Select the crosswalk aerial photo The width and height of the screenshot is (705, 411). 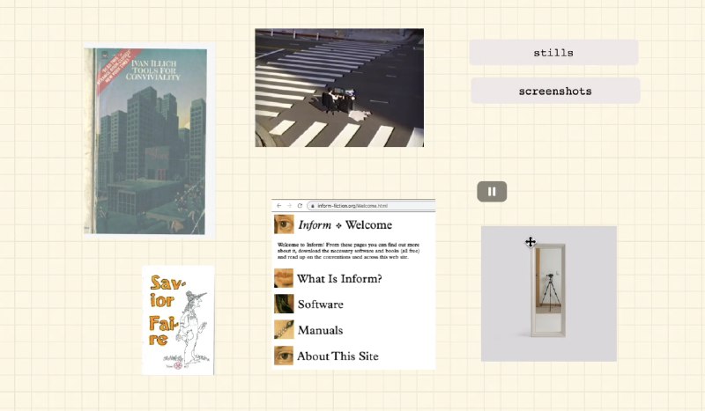coord(339,88)
